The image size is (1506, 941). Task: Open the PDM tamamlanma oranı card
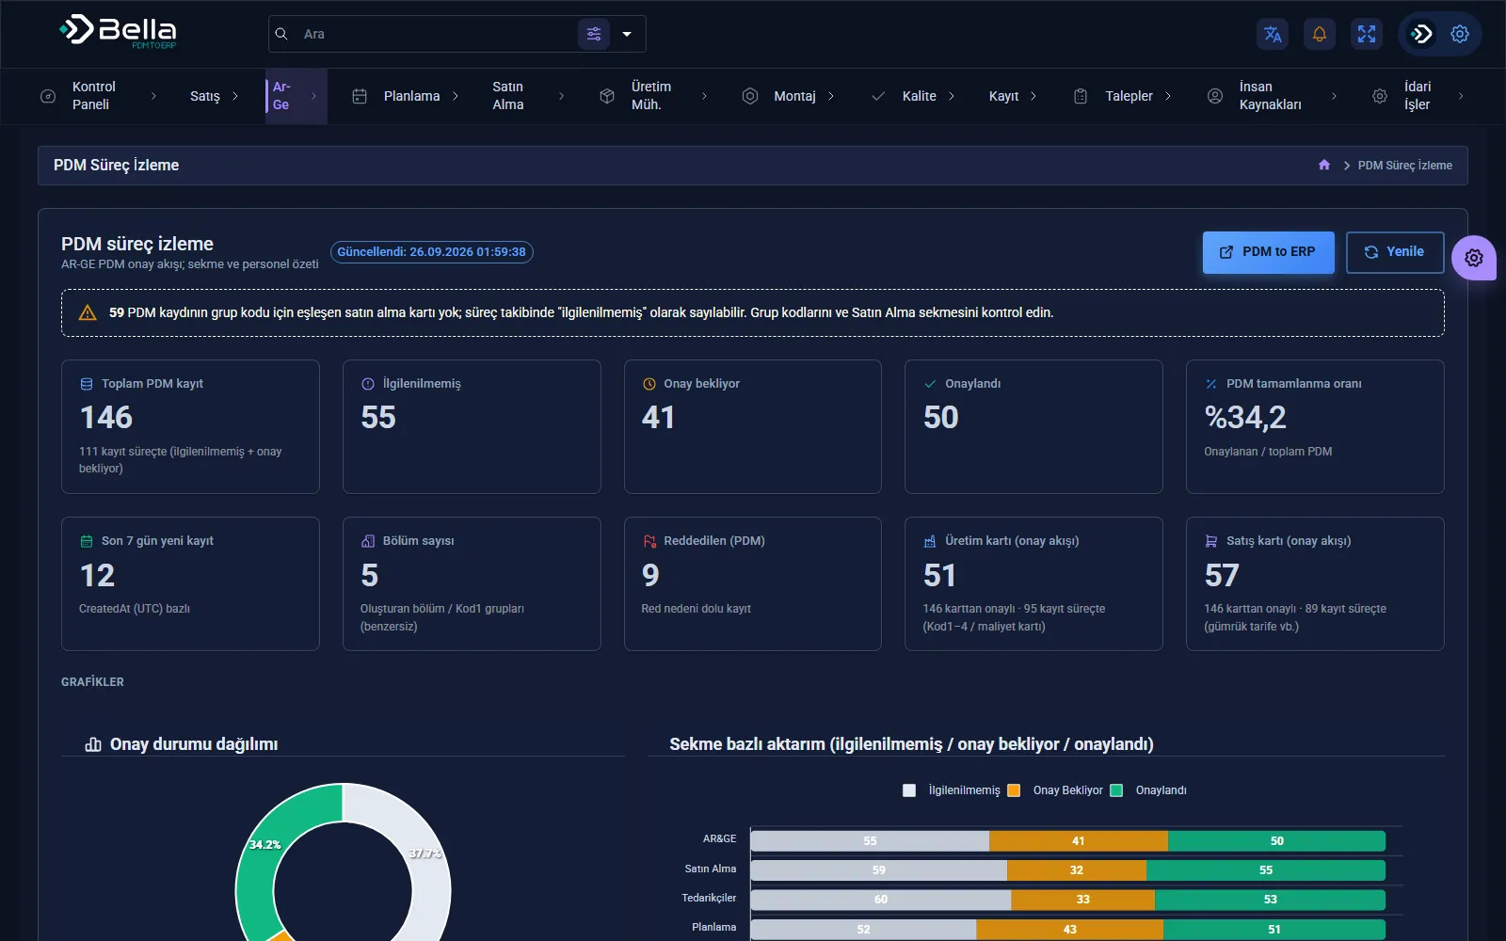click(1315, 426)
